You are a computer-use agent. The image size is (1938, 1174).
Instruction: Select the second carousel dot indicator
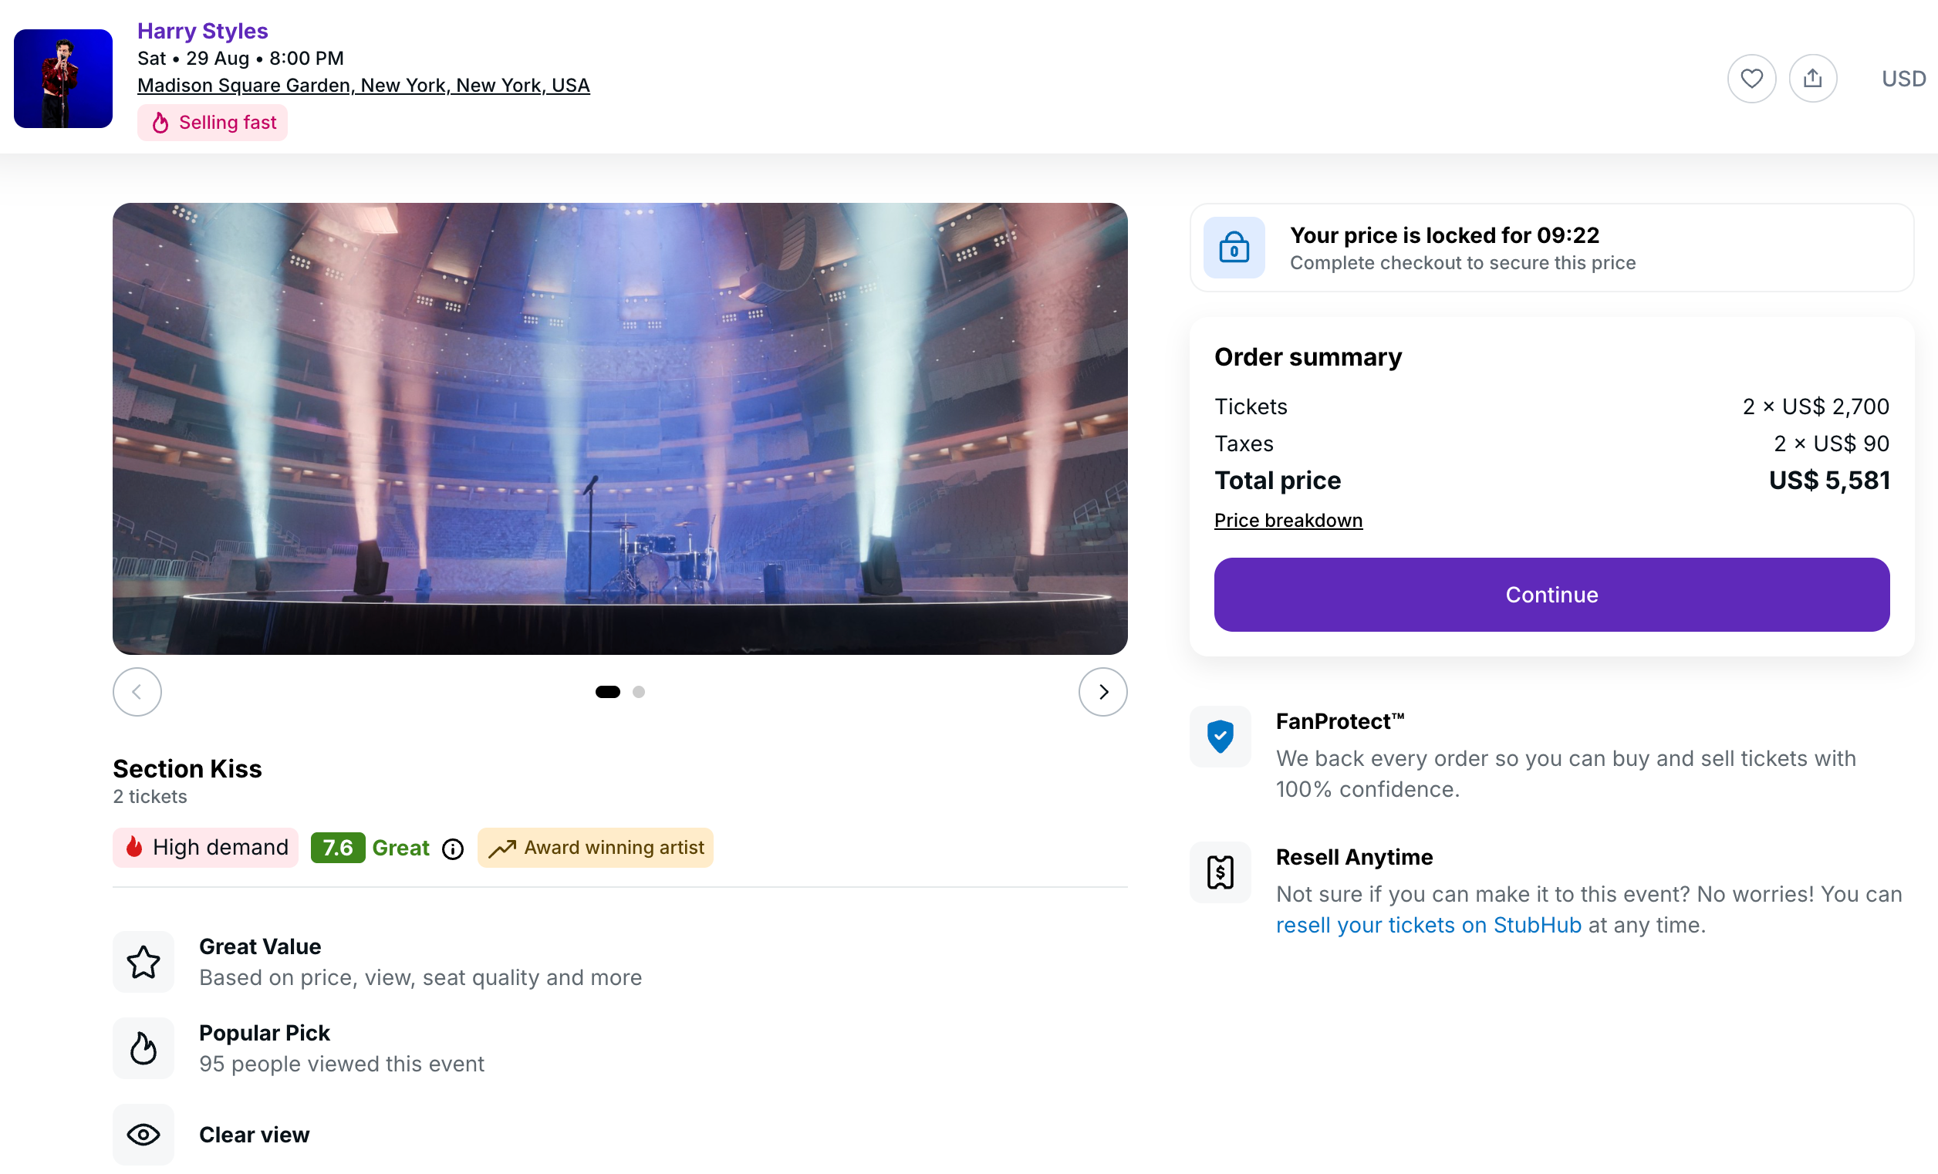pyautogui.click(x=639, y=692)
